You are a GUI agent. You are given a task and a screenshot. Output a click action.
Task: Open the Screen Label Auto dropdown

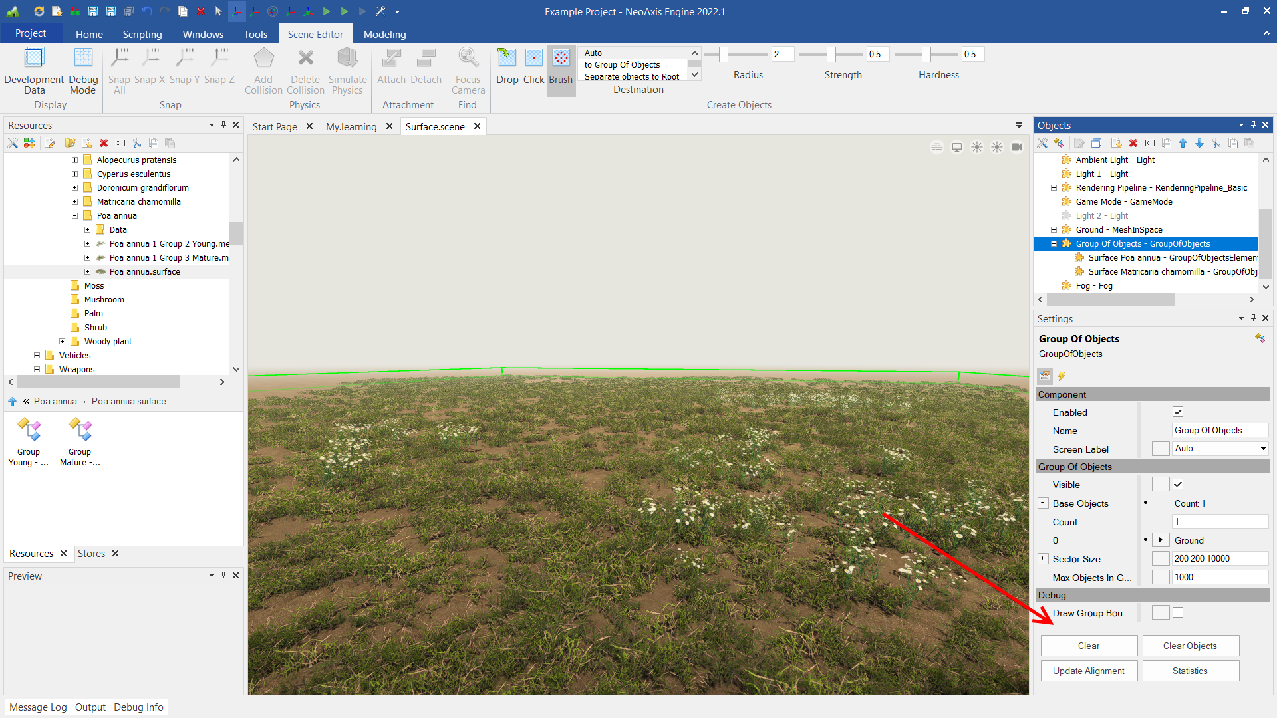pyautogui.click(x=1220, y=449)
